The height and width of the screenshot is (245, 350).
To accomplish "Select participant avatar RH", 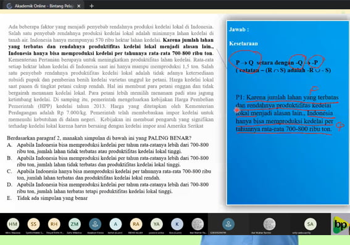I will (x=54, y=224).
